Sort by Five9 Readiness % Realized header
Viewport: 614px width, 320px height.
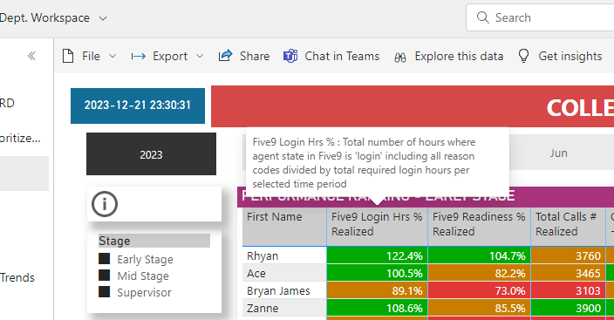[x=479, y=227]
